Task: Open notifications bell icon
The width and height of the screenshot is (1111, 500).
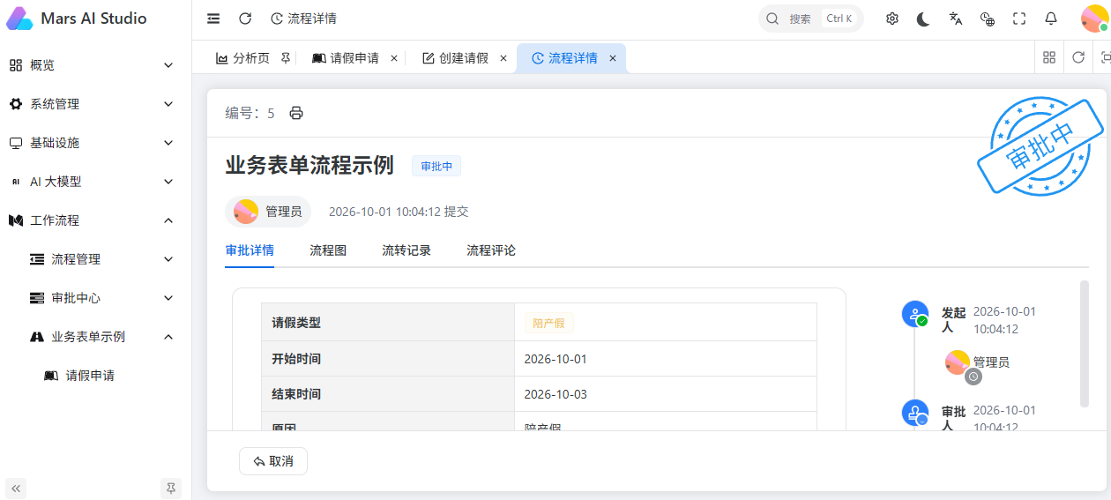Action: [x=1051, y=19]
